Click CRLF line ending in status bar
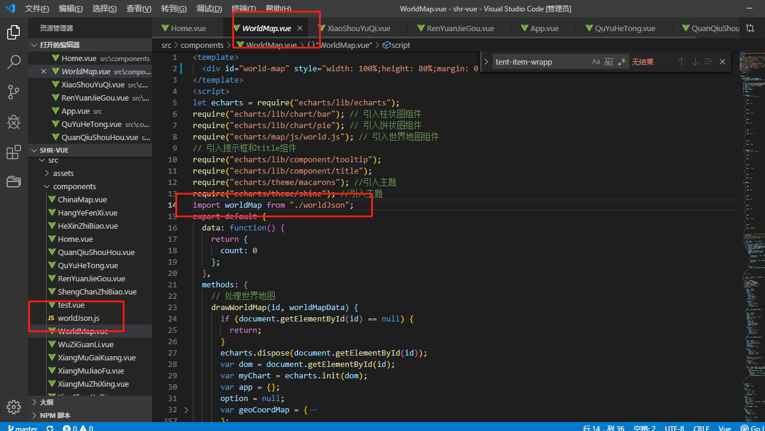Viewport: 765px width, 431px height. pos(701,428)
